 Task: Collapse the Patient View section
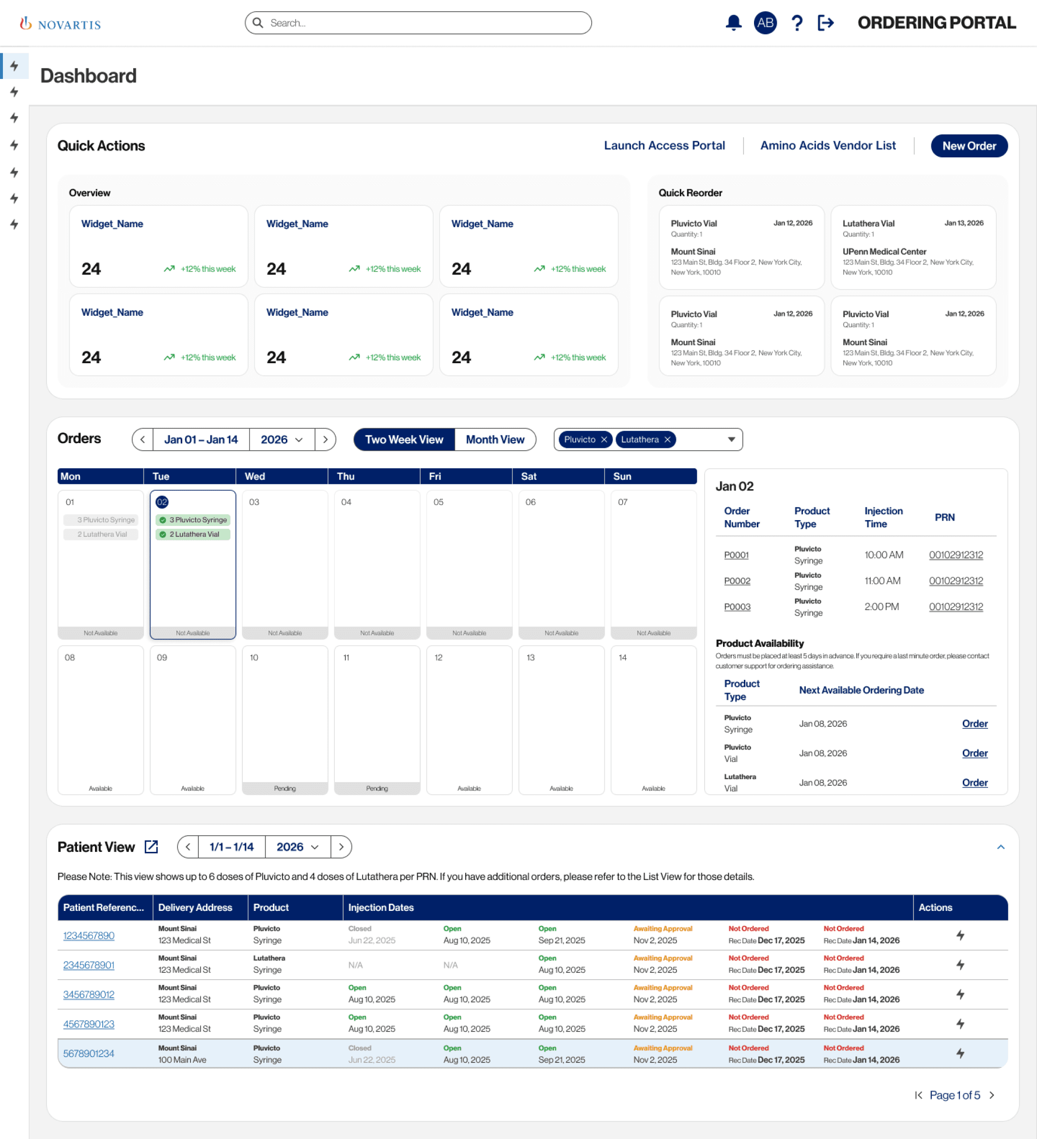tap(1000, 847)
